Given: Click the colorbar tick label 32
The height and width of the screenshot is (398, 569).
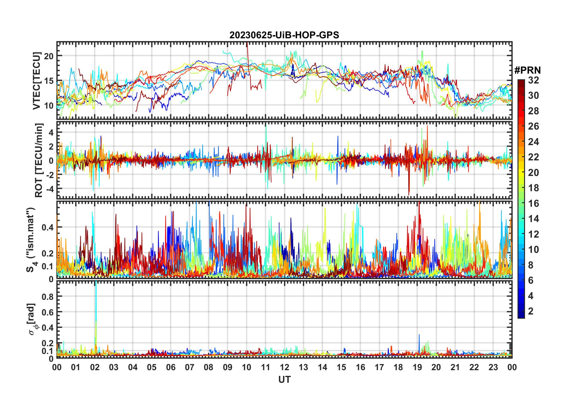Looking at the screenshot, I should (533, 80).
